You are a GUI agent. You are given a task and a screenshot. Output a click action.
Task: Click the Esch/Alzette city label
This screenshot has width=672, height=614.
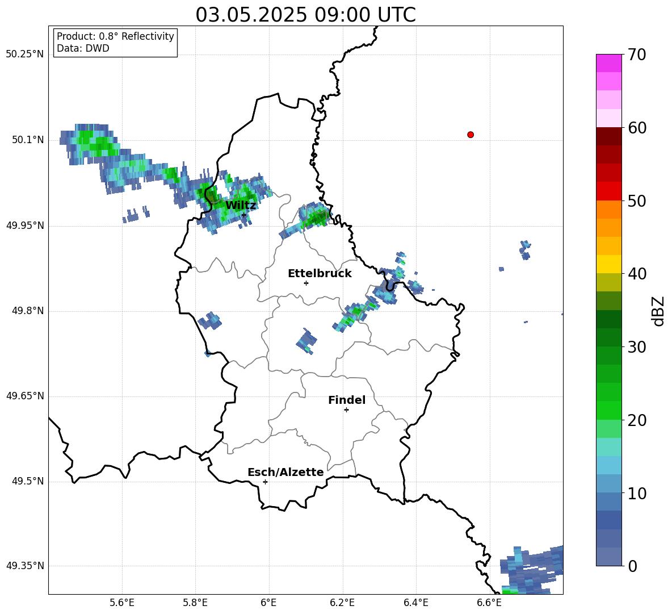[285, 473]
